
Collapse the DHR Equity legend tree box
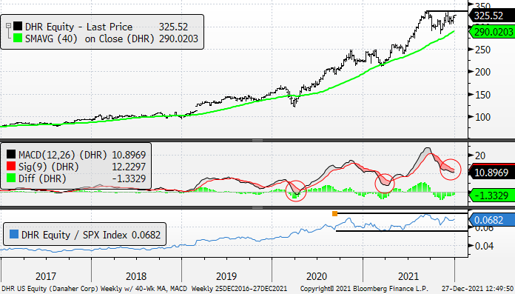[9, 26]
